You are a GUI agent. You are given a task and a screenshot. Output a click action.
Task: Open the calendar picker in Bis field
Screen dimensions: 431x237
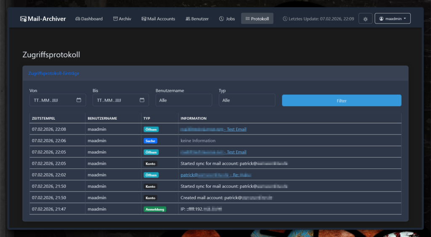point(142,100)
